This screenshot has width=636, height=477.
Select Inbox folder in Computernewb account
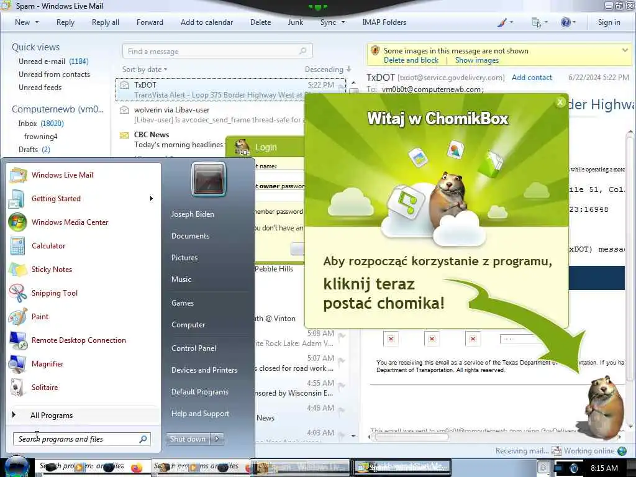pos(41,124)
